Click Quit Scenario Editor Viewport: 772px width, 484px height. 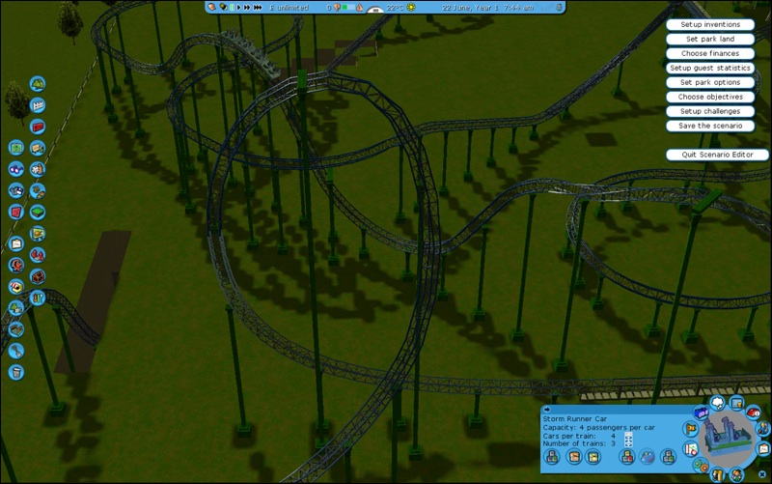717,155
